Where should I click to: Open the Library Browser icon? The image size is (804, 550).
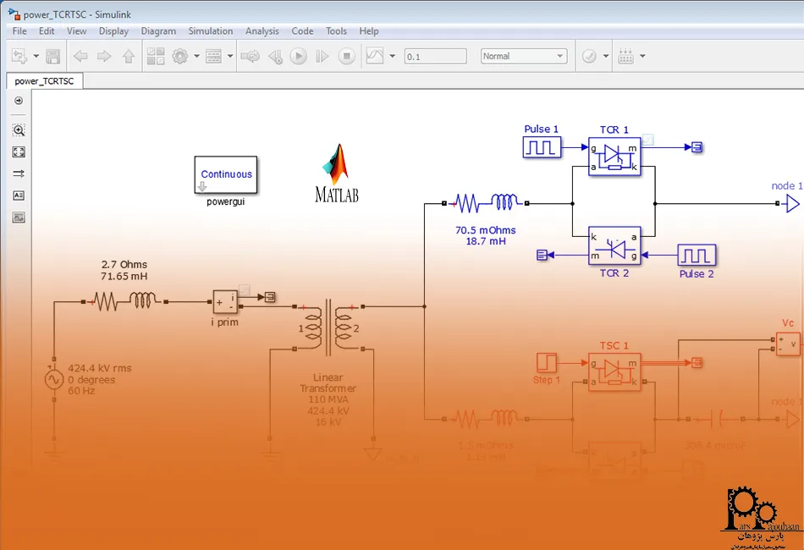(x=156, y=57)
